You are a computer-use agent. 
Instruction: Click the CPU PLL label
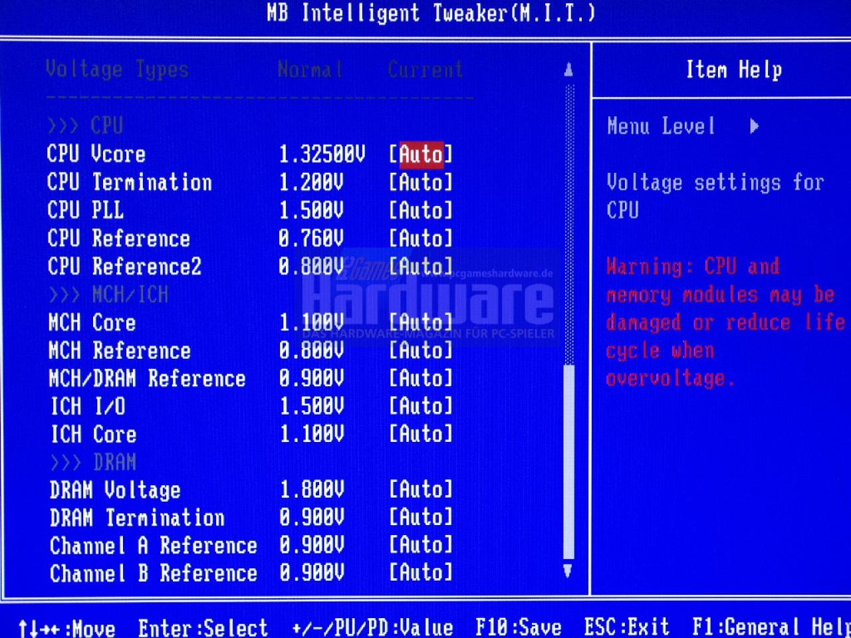pyautogui.click(x=85, y=210)
